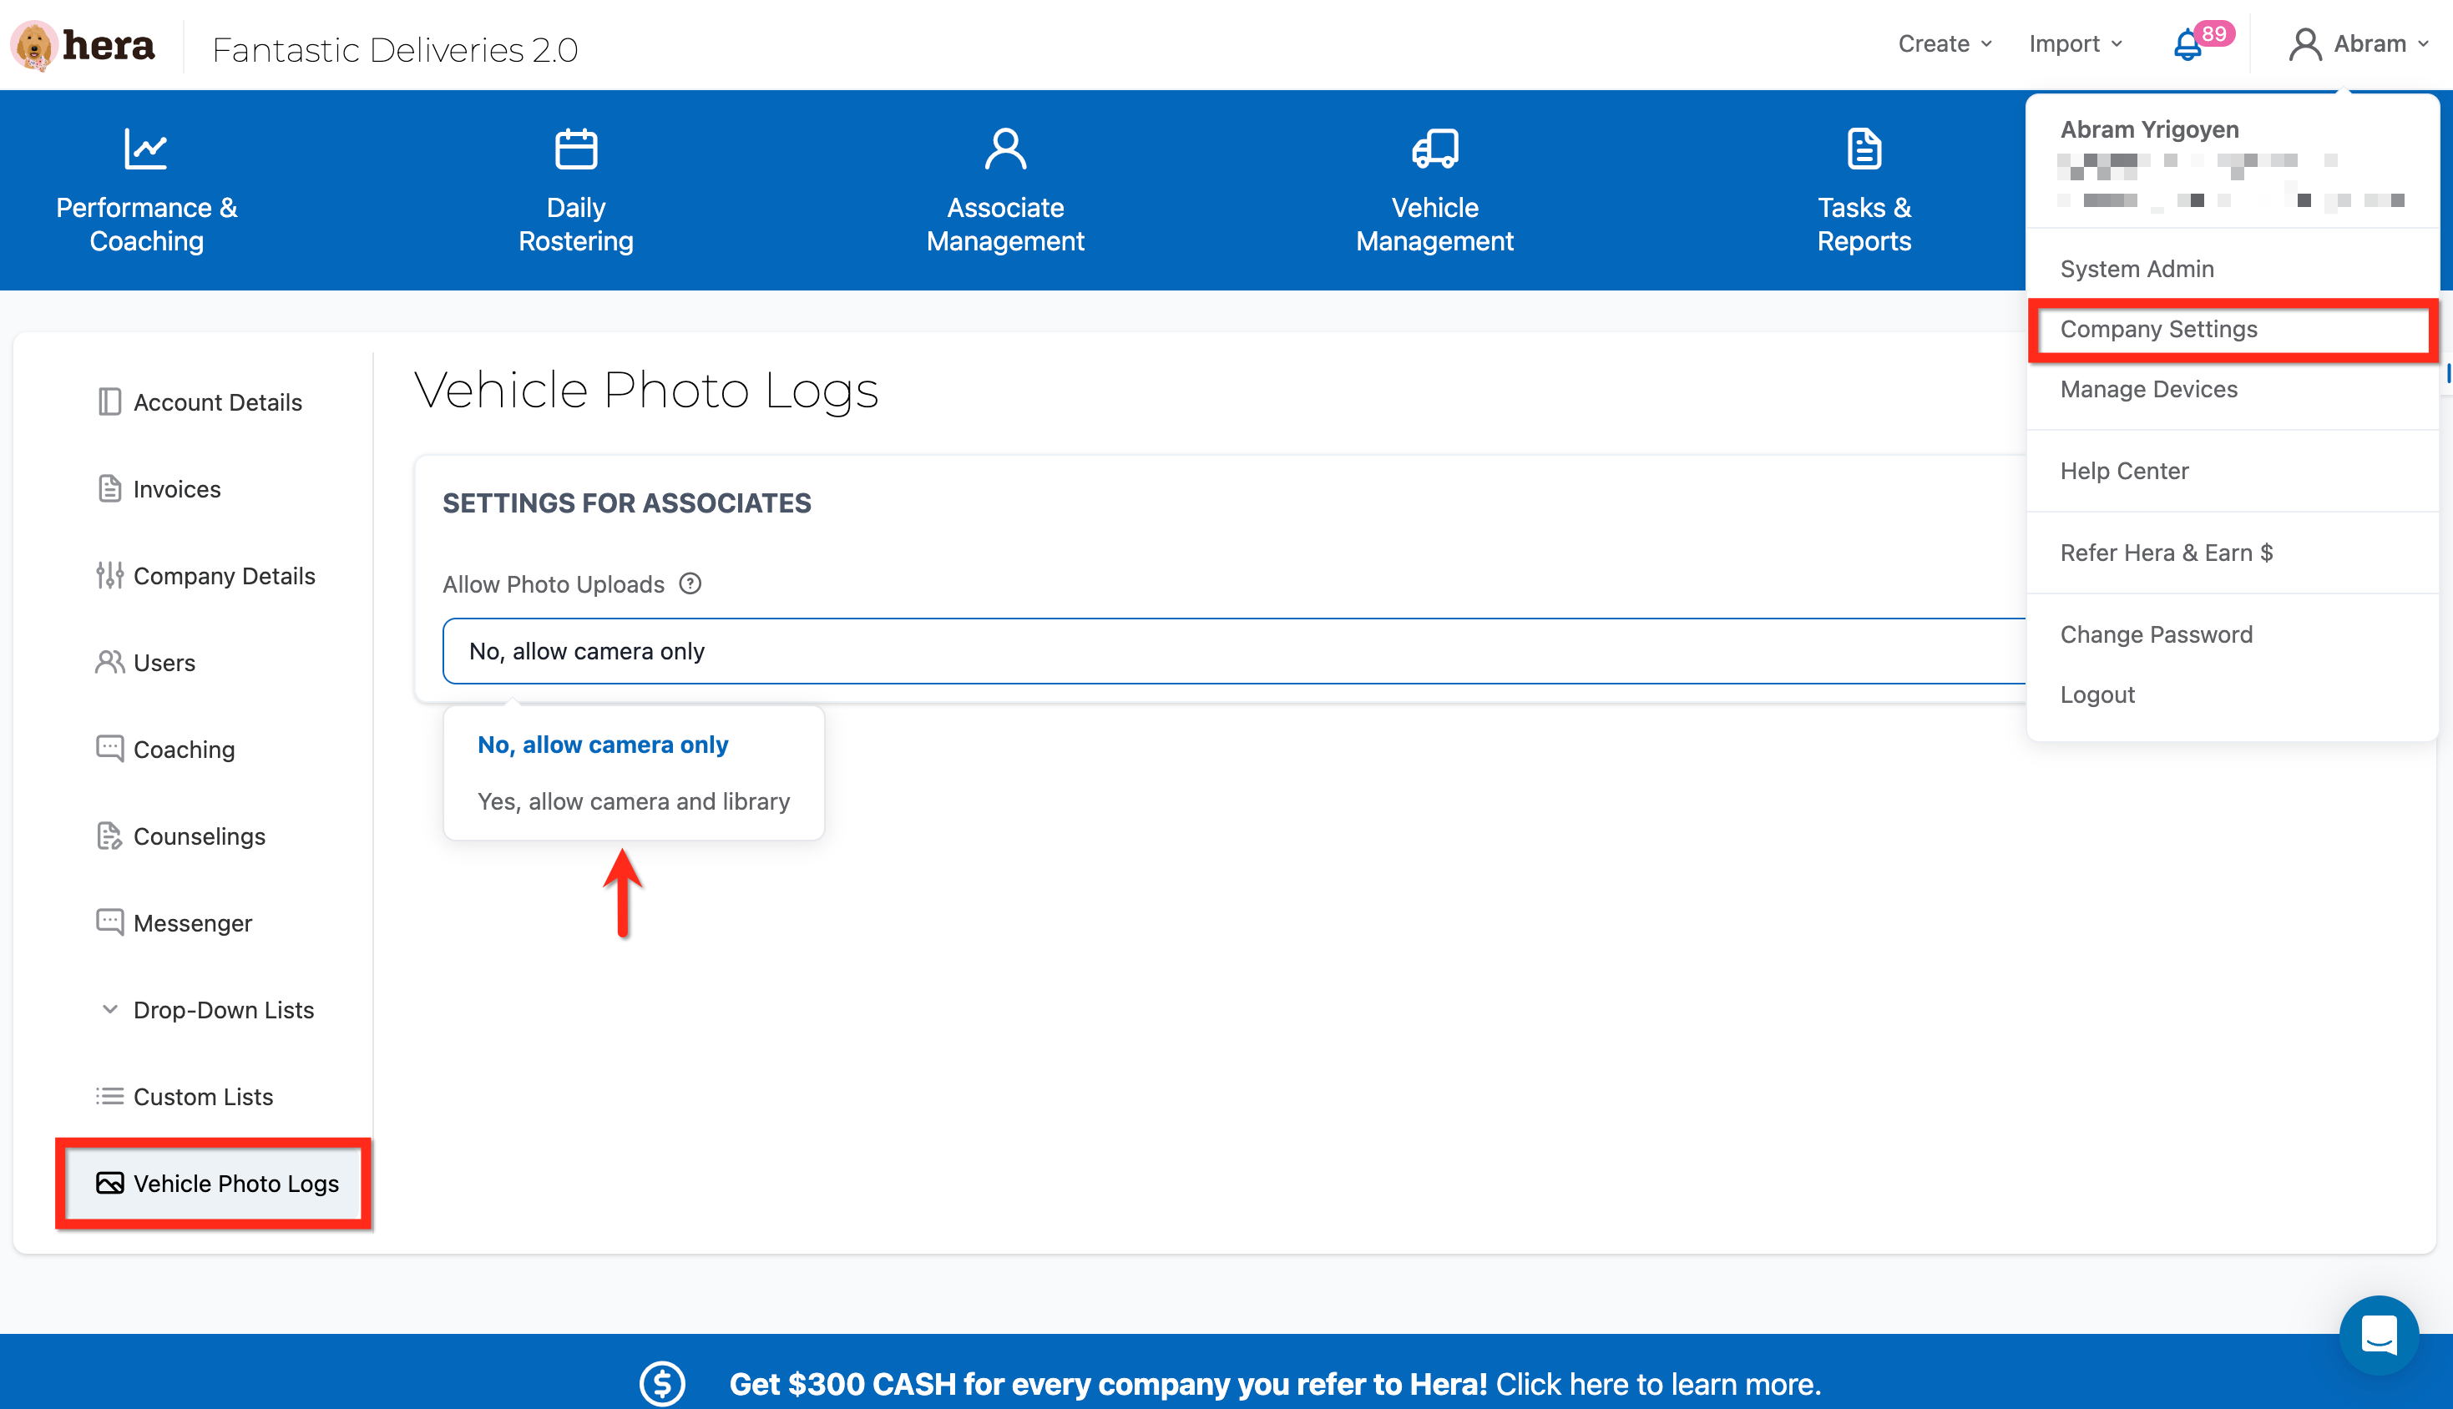Image resolution: width=2453 pixels, height=1409 pixels.
Task: Choose 'Yes, allow camera and library' option
Action: (x=634, y=801)
